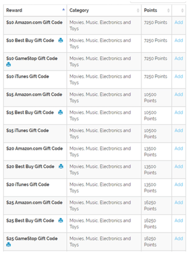Click printer icon beside $15 Best Buy Gift Code
The image size is (189, 253).
click(x=61, y=112)
